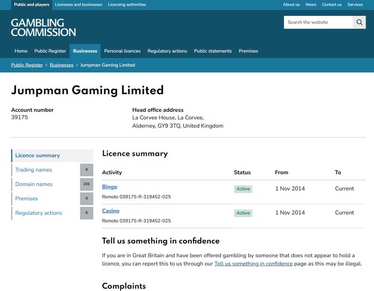Click the 231 domain names count badge
The height and width of the screenshot is (291, 374).
tap(87, 184)
